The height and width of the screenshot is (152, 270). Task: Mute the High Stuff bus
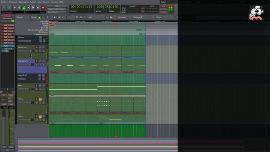(40, 75)
